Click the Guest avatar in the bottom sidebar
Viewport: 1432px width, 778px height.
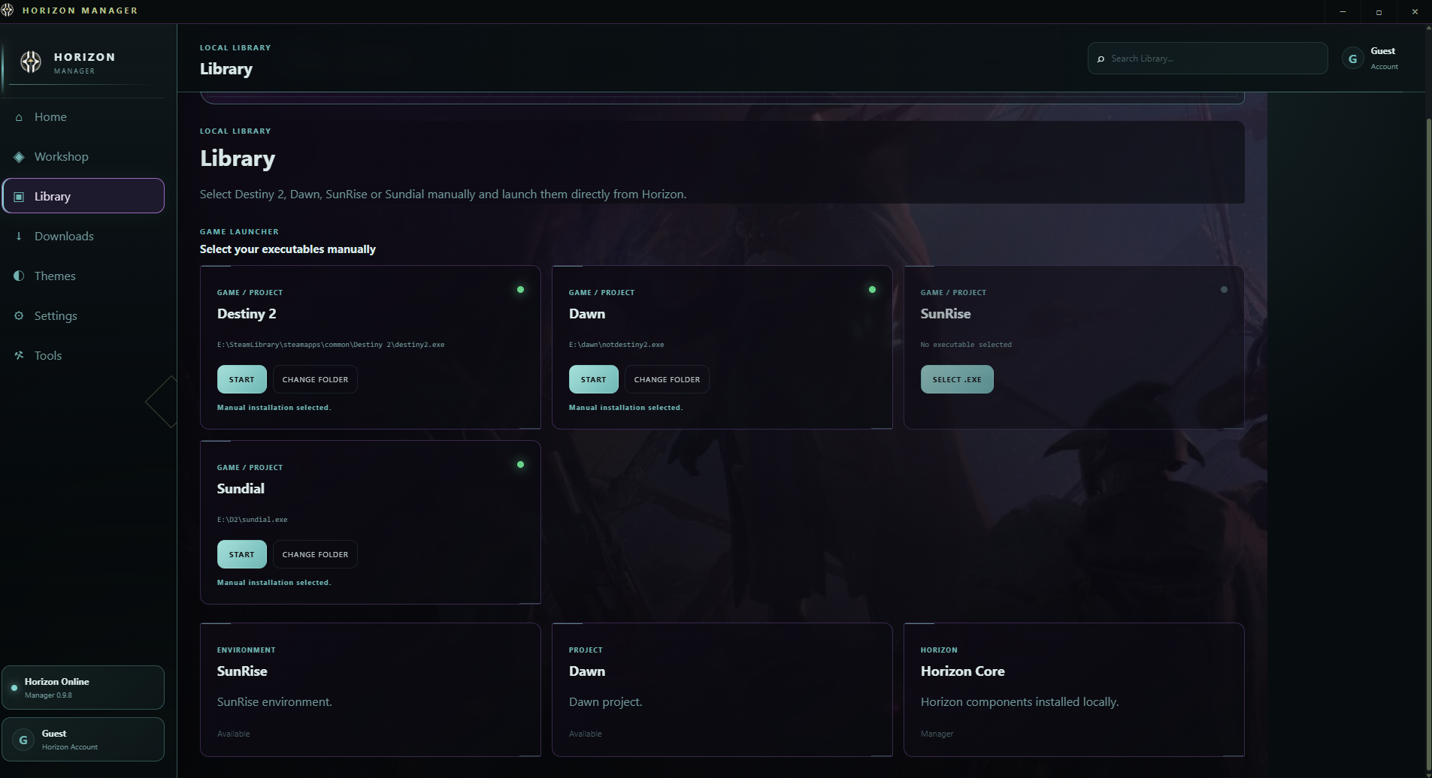(x=23, y=740)
